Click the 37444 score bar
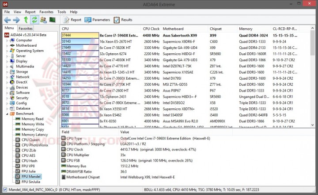The width and height of the screenshot is (318, 195). 80,35
